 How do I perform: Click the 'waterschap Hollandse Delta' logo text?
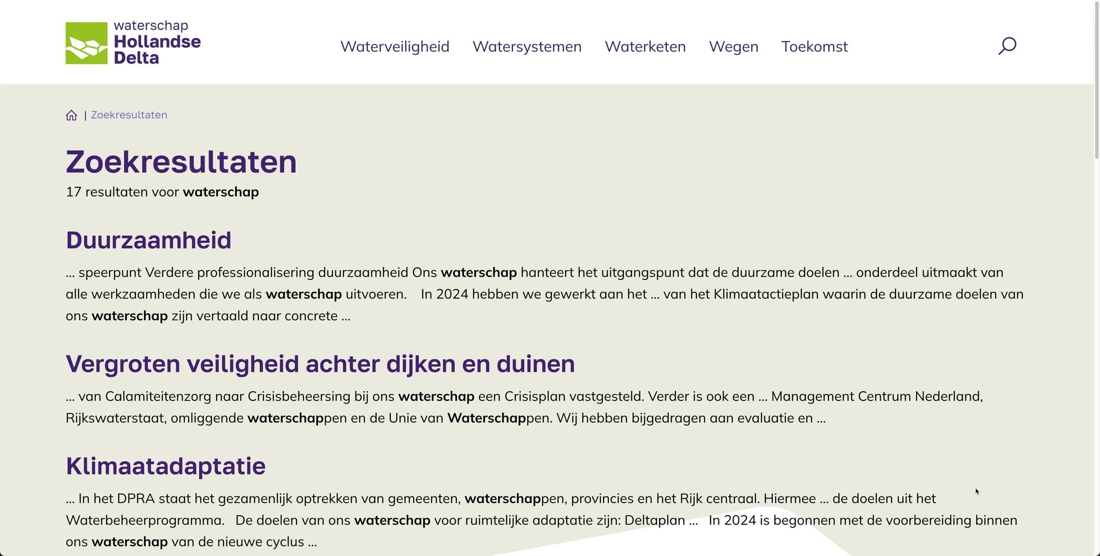157,43
